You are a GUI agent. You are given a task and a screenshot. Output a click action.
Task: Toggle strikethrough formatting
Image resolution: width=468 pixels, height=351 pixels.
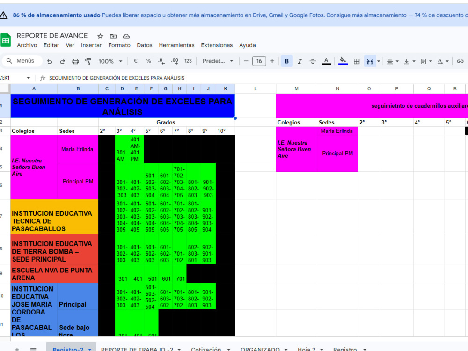tap(313, 61)
